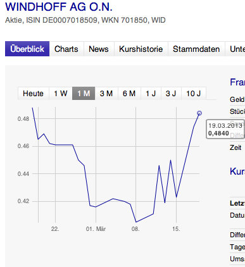The width and height of the screenshot is (245, 267).
Task: Click the 08. x-axis date label
Action: tap(135, 229)
